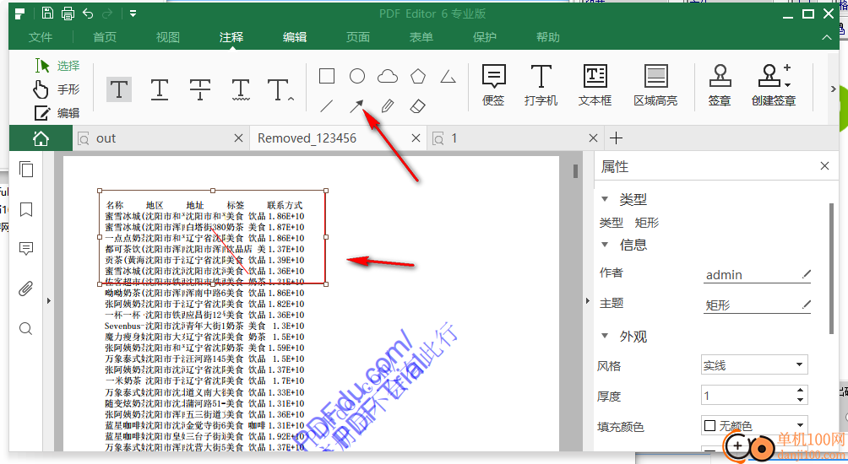Add a 便签 sticky note
The width and height of the screenshot is (848, 464).
(x=493, y=85)
